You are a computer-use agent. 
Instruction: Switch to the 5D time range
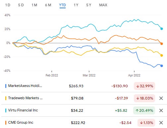pyautogui.click(x=21, y=5)
